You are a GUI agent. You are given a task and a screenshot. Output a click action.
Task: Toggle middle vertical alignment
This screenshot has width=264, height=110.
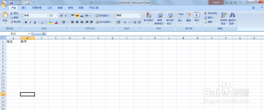pyautogui.click(x=77, y=15)
